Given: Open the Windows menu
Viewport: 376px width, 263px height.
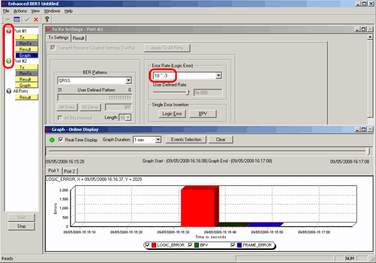Looking at the screenshot, I should point(52,11).
